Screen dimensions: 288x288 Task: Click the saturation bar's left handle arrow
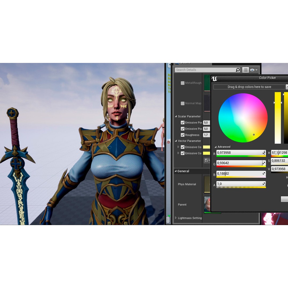pos(274,103)
